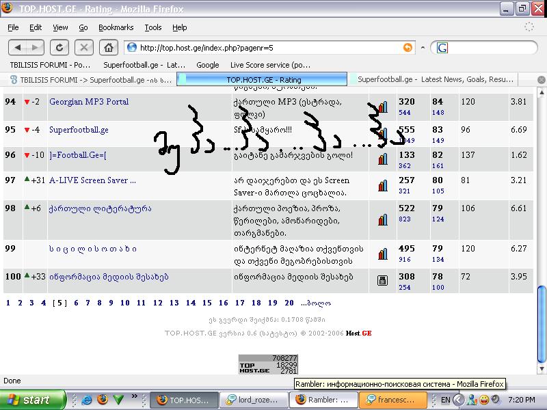
Task: Go back with the Back arrow button
Action: [18, 47]
